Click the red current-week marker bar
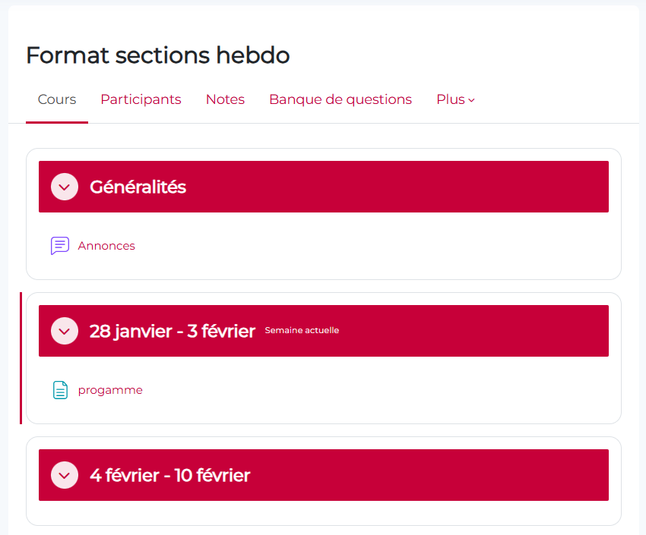Image resolution: width=646 pixels, height=535 pixels. tap(21, 358)
